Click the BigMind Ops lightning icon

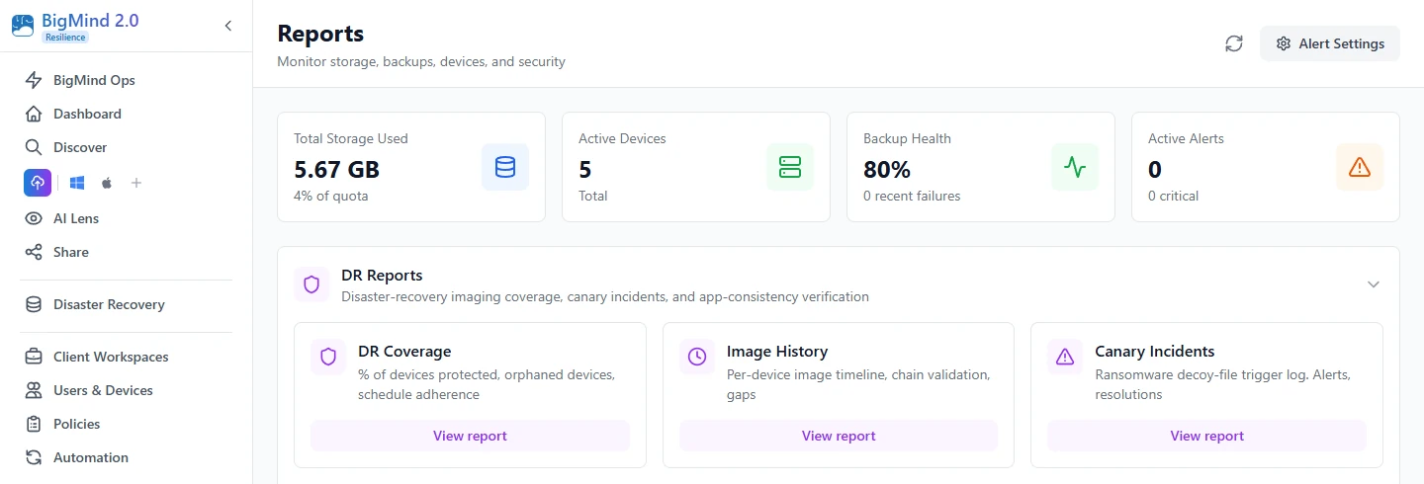(34, 80)
